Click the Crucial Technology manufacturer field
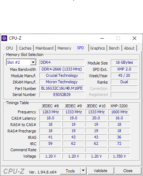 (x=62, y=75)
